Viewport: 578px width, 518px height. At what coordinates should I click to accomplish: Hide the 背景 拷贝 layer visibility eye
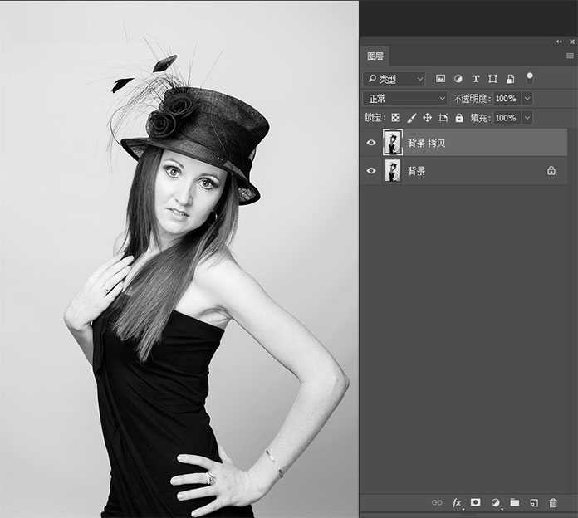tap(371, 143)
